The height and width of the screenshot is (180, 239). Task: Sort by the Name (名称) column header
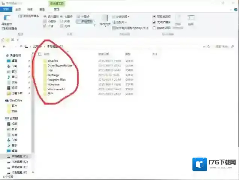coord(46,54)
